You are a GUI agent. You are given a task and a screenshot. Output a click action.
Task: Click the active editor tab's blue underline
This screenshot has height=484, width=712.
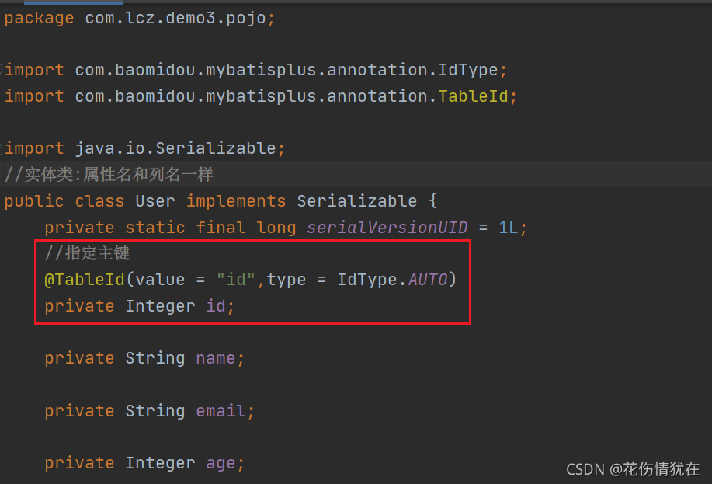click(x=73, y=2)
